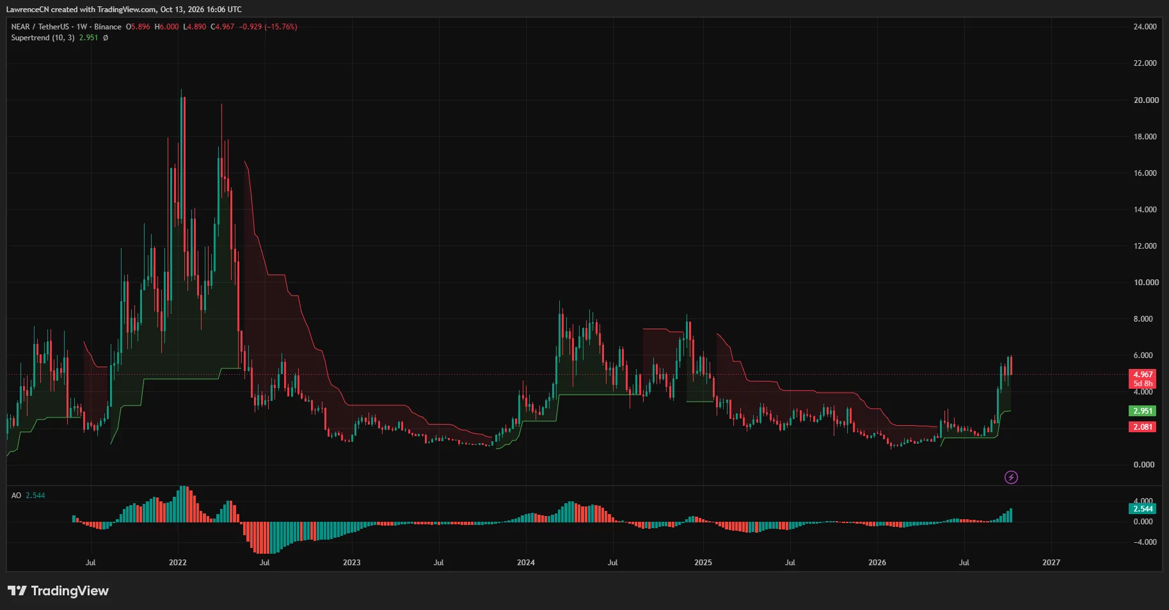The width and height of the screenshot is (1169, 610).
Task: Select the NEAR / TetherUS symbol title
Action: tap(40, 27)
